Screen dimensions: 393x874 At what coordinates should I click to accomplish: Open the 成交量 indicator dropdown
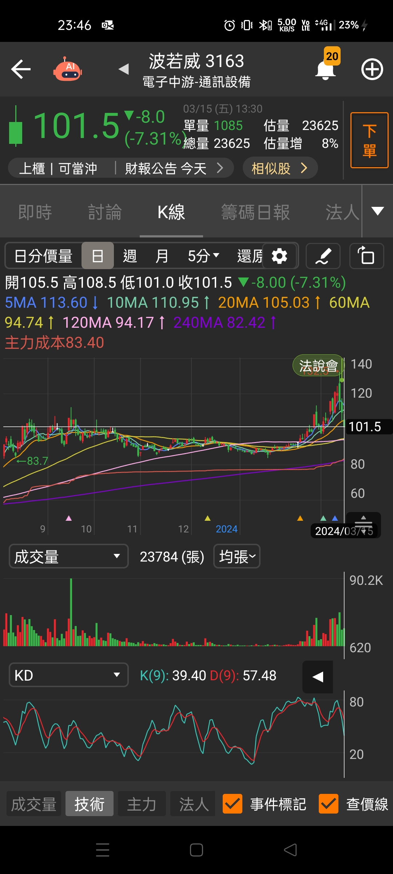(x=68, y=556)
